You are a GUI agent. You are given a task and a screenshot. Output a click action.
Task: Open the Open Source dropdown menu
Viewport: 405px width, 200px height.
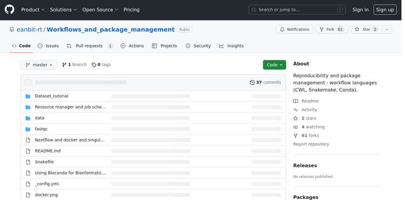coord(100,10)
